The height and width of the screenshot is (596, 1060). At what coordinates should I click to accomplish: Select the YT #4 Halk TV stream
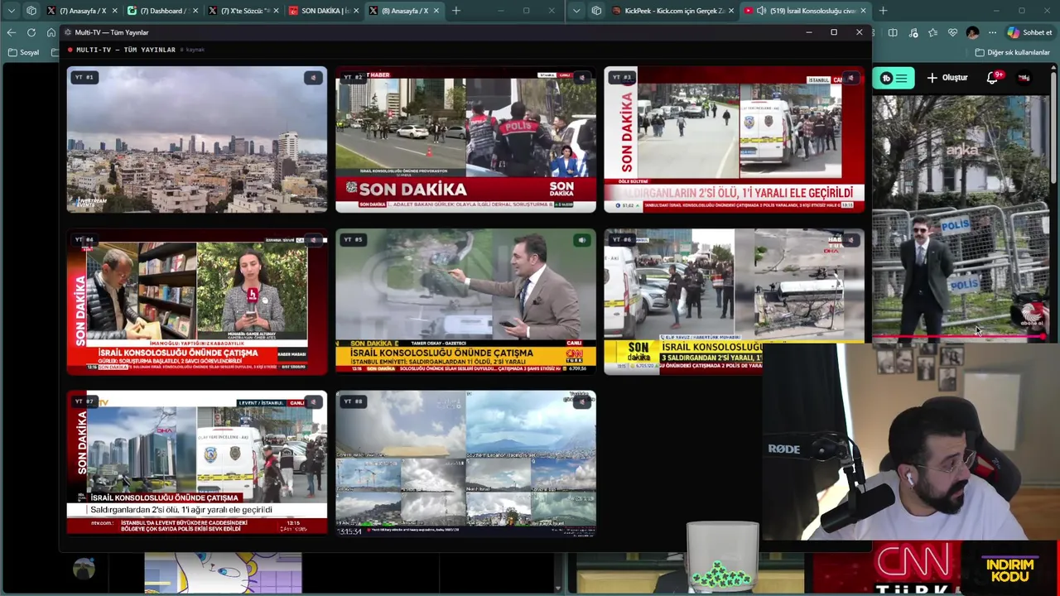point(197,301)
